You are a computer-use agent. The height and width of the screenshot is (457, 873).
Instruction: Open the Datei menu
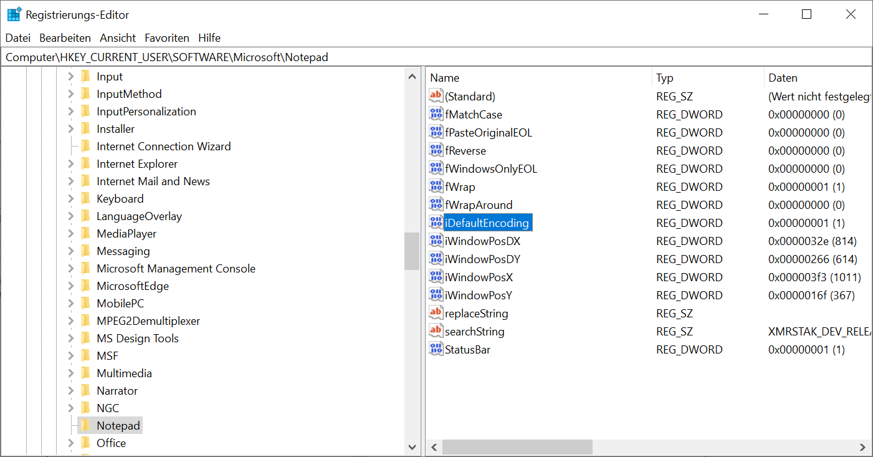(x=18, y=38)
